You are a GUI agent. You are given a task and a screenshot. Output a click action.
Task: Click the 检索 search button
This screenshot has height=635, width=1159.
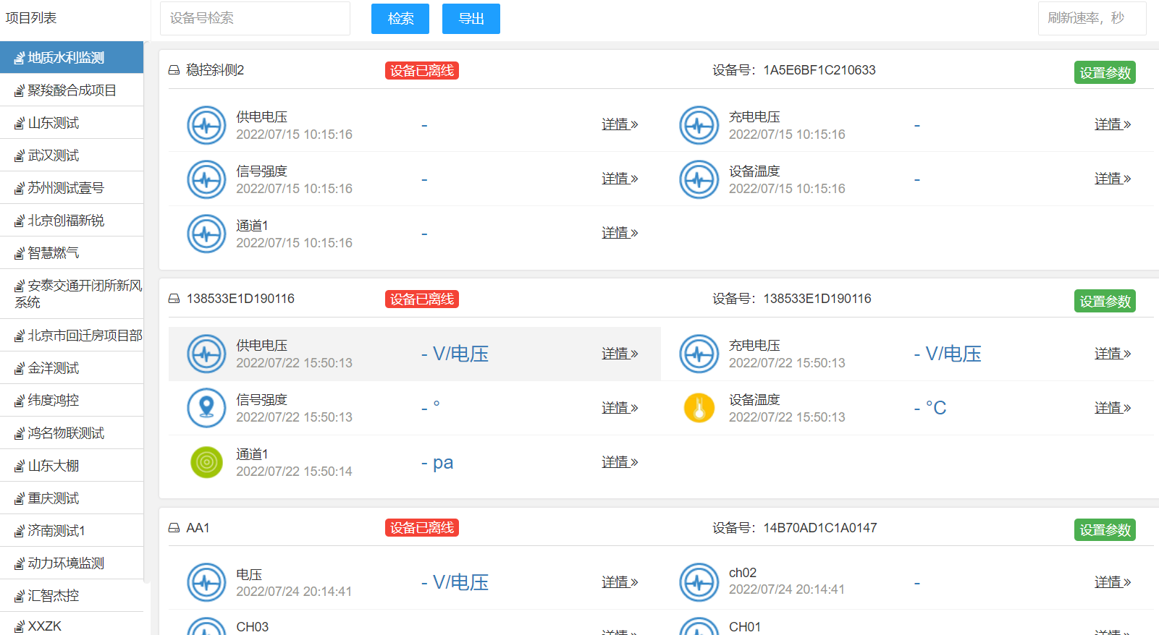400,19
